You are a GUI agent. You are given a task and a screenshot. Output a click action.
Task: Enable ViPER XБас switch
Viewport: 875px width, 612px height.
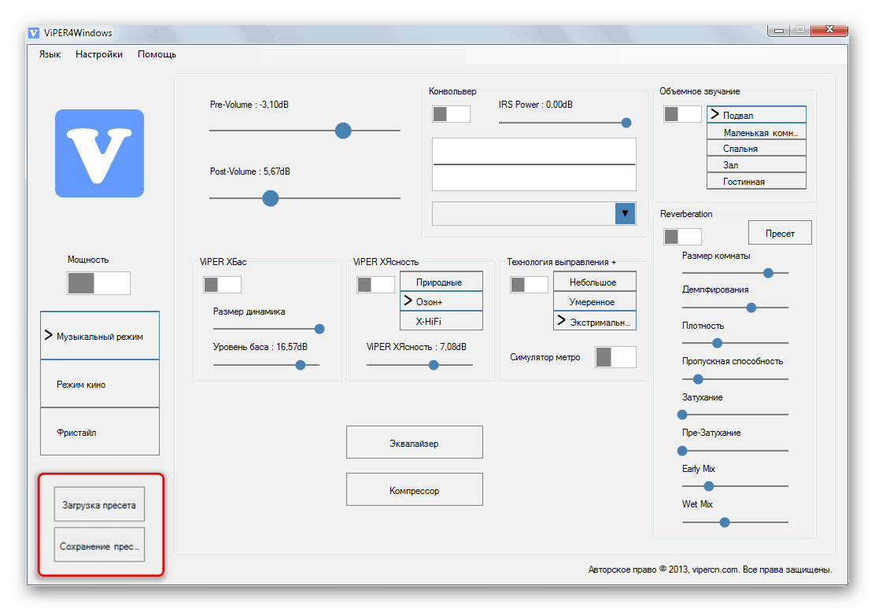coord(222,285)
